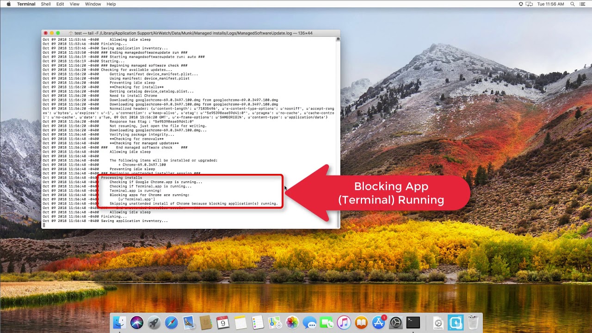This screenshot has width=592, height=333.
Task: Click "Need to install Chrome" log line
Action: (x=133, y=96)
